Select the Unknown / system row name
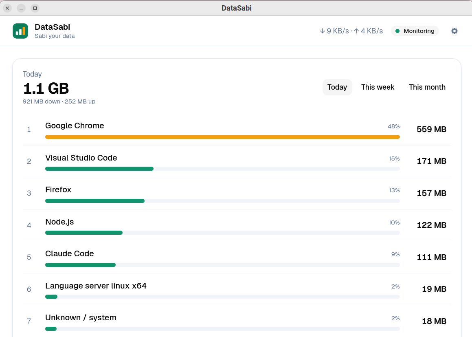 (81, 318)
